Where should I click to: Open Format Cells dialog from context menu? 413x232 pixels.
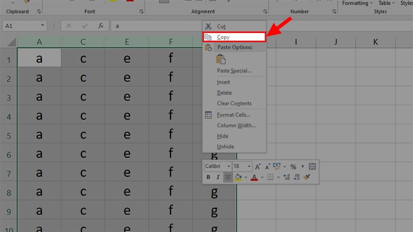(x=234, y=114)
